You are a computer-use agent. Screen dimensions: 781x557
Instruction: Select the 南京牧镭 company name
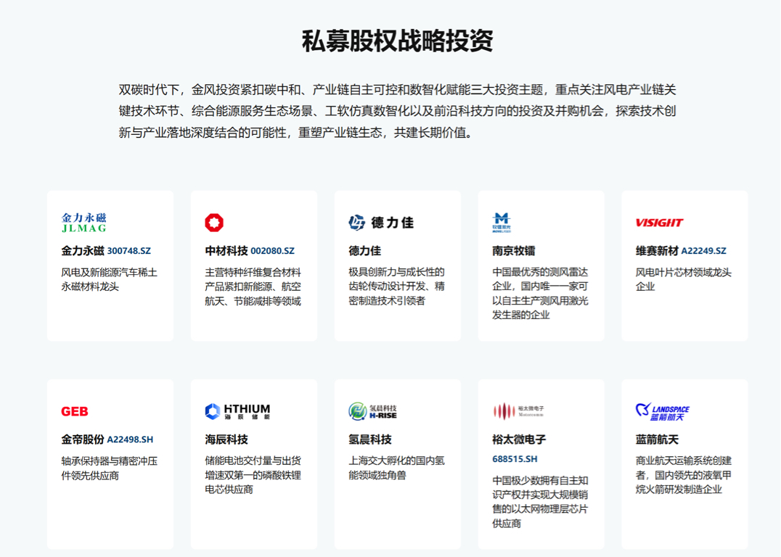pyautogui.click(x=513, y=251)
